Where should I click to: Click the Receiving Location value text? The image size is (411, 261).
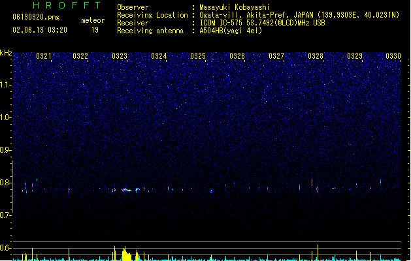299,15
